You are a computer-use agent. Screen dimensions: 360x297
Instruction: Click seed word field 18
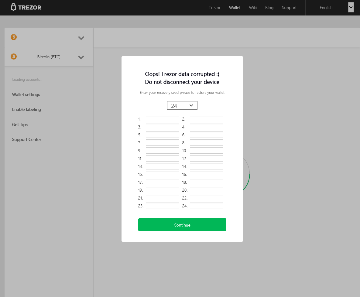[x=206, y=182]
